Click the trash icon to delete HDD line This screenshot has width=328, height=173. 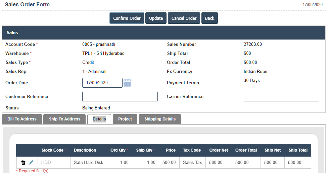[x=23, y=163]
